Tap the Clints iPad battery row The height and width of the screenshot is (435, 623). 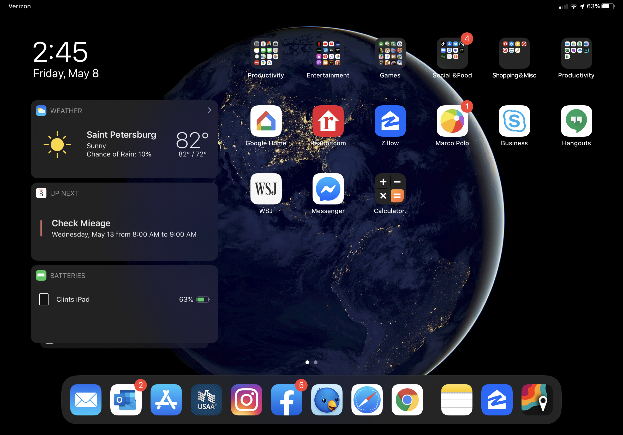pyautogui.click(x=124, y=299)
